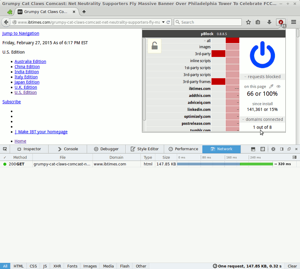
Task: Open the uBlock request log eye icon
Action: click(x=278, y=87)
